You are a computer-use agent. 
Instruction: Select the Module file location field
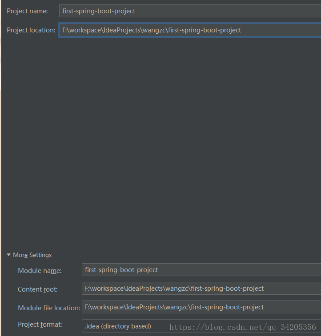(x=201, y=307)
